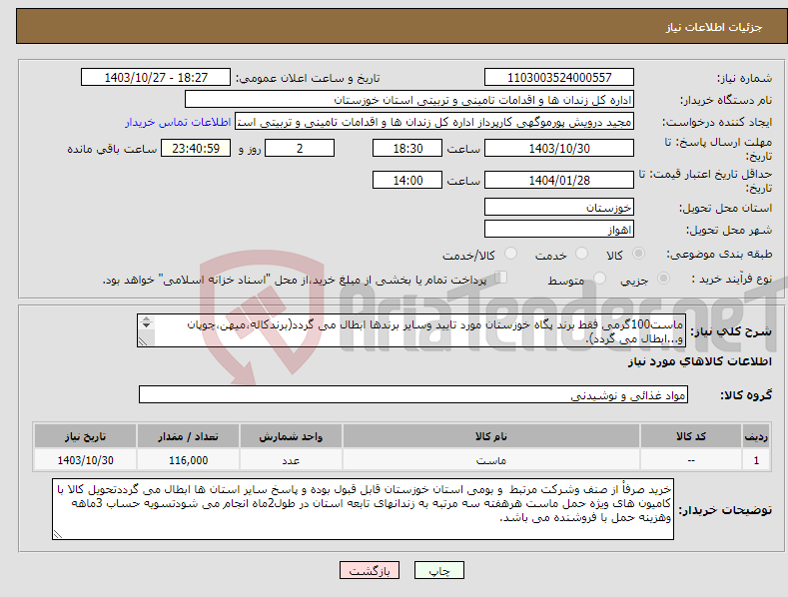Image resolution: width=788 pixels, height=597 pixels.
Task: Click the remaining time field 23:40:59
Action: coord(196,148)
